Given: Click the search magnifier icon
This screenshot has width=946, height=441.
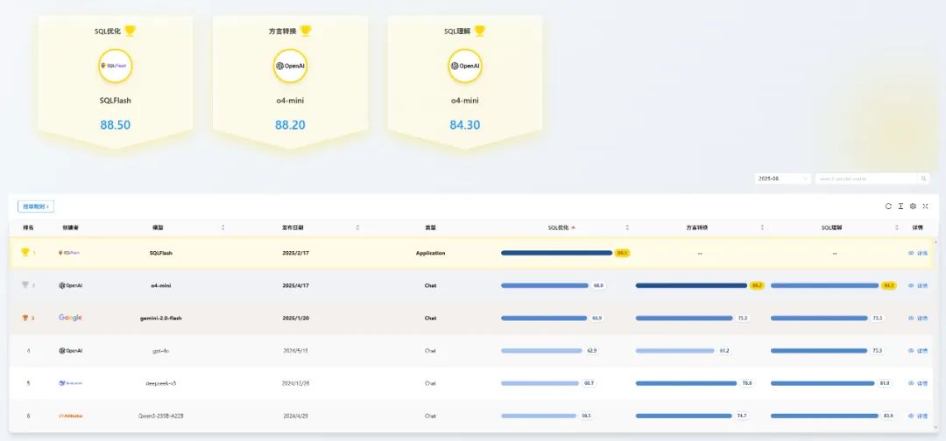Looking at the screenshot, I should 923,178.
